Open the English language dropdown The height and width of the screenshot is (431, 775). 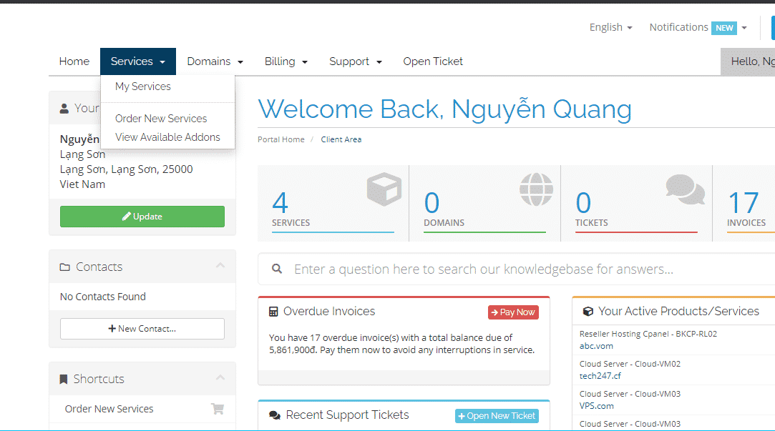[x=610, y=27]
